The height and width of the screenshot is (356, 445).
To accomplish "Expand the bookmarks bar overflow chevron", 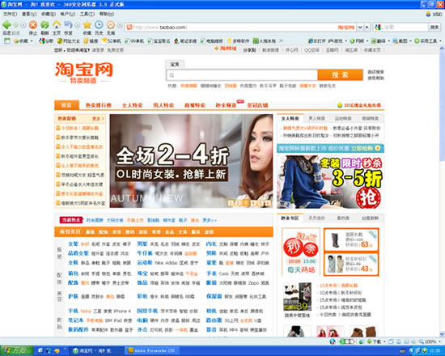I will pyautogui.click(x=281, y=41).
